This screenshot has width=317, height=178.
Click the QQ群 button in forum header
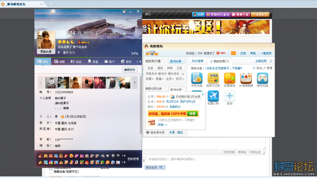click(198, 14)
